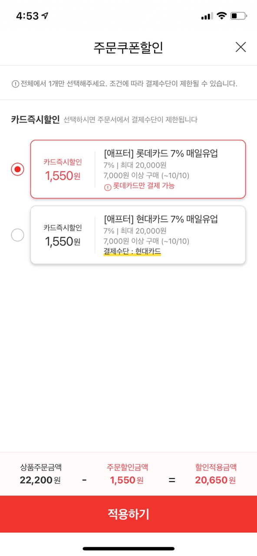Tap the info icon beside 전체에서 1개만 notice
The height and width of the screenshot is (556, 257).
click(15, 84)
